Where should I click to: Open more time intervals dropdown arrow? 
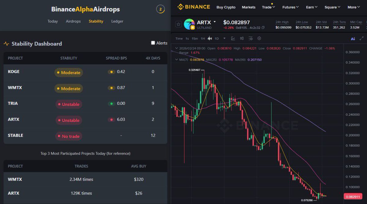pos(224,38)
